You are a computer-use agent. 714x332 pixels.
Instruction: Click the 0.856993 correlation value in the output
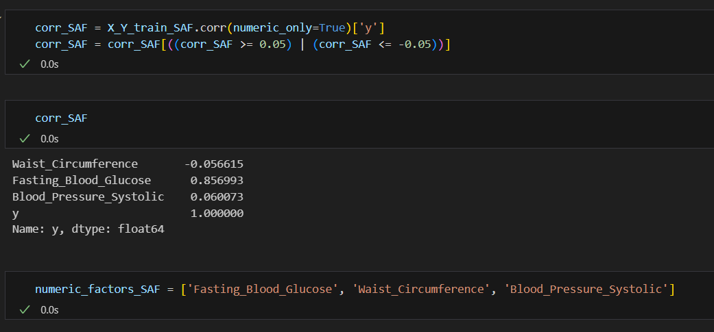tap(217, 180)
